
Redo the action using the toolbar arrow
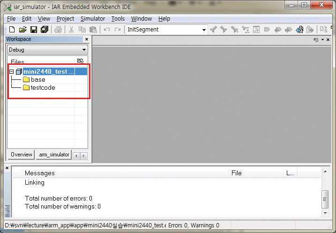click(x=118, y=30)
